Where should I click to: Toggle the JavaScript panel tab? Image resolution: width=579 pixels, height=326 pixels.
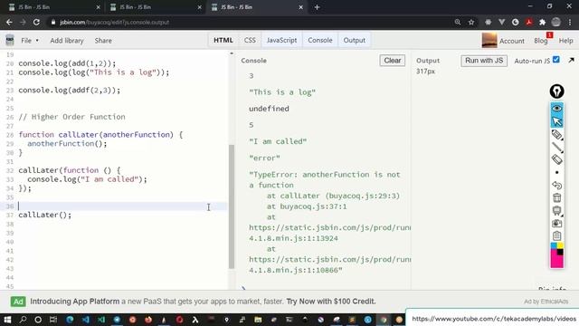pos(281,40)
